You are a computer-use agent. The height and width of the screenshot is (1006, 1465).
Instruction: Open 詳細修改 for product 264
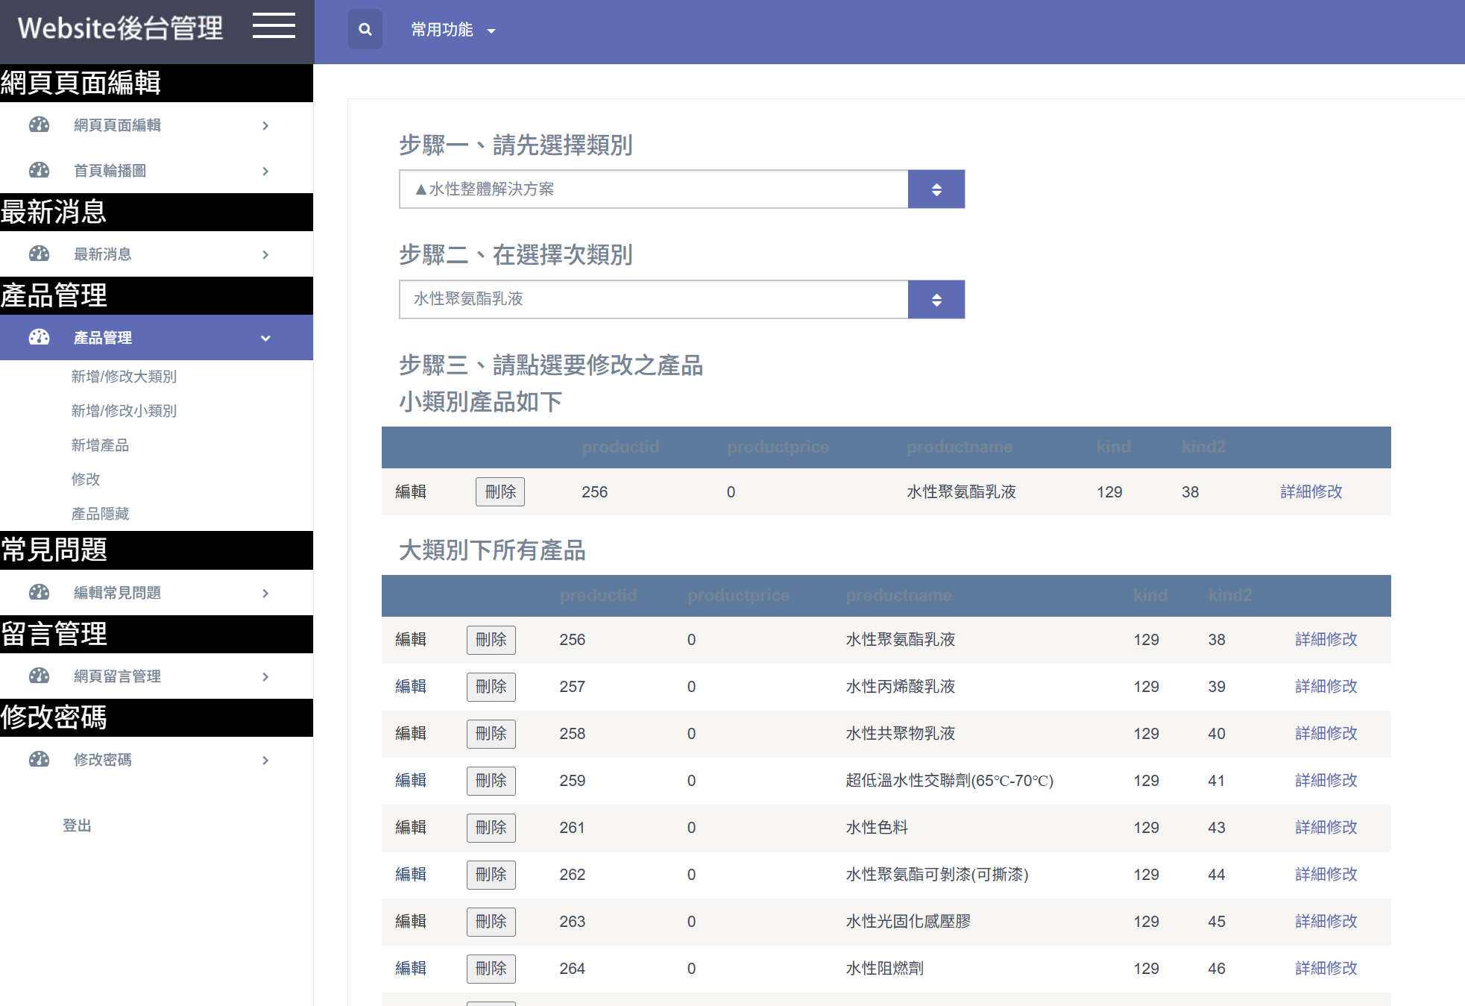tap(1326, 968)
